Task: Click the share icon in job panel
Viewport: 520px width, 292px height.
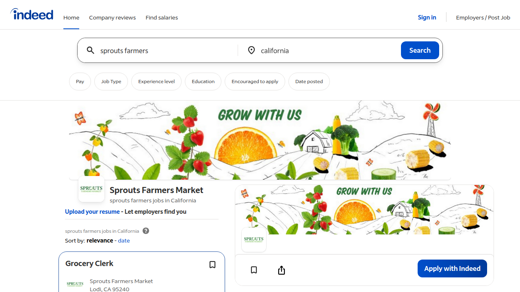Action: [x=282, y=270]
